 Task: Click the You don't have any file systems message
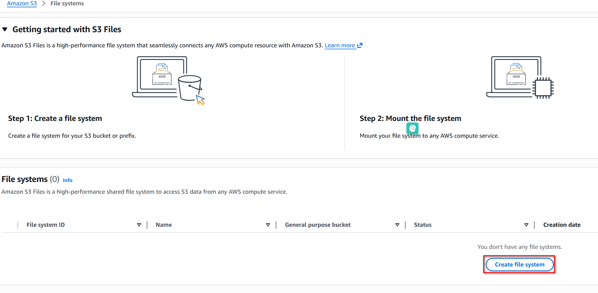[519, 247]
